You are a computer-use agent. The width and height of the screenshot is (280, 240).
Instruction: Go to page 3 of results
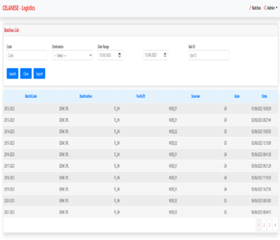270,225
